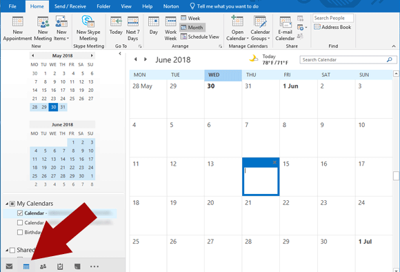Click the WED column header
Screen dimensions: 400x272
223,75
